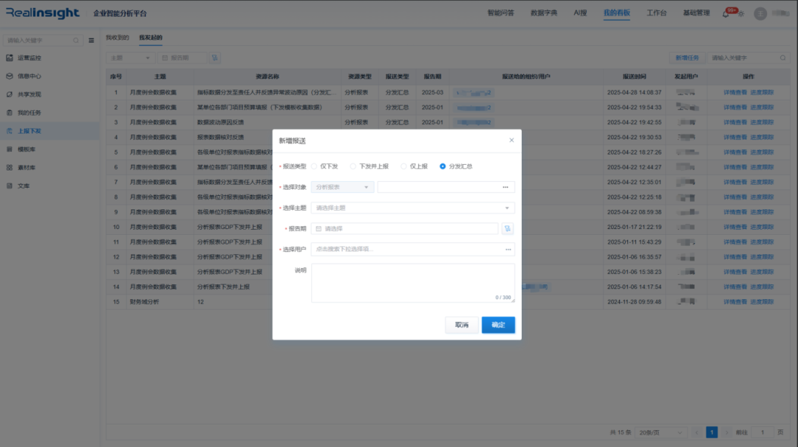This screenshot has width=798, height=447.
Task: Click inside the 说明 description textarea
Action: pyautogui.click(x=412, y=281)
